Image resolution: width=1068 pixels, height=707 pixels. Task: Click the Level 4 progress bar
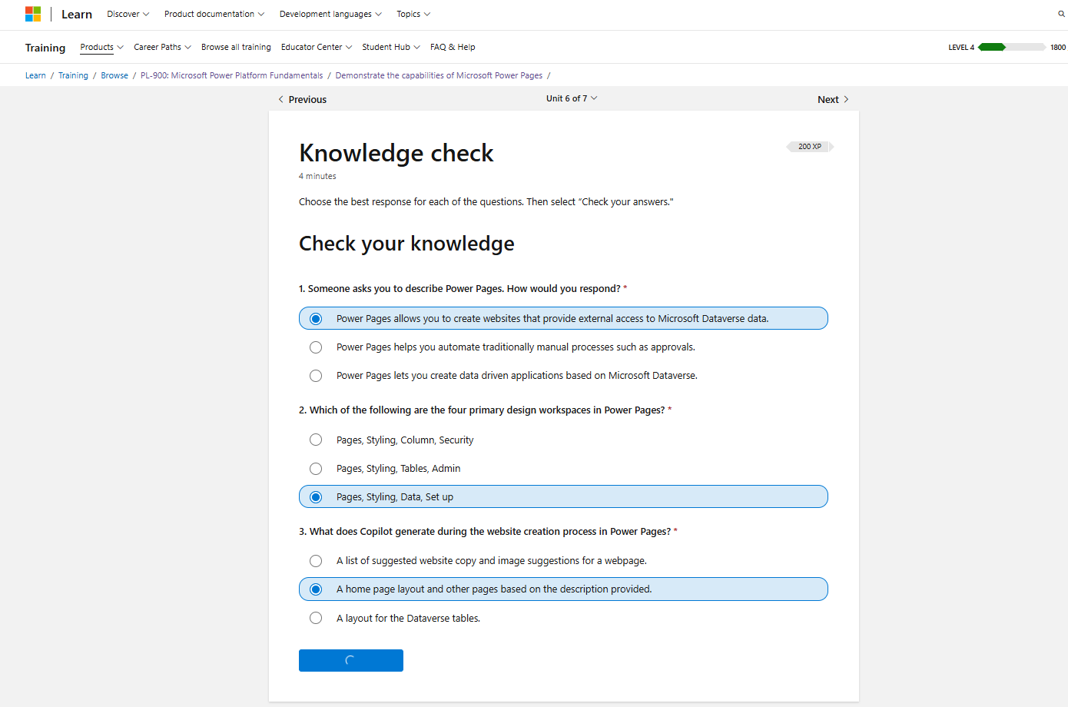click(1012, 47)
